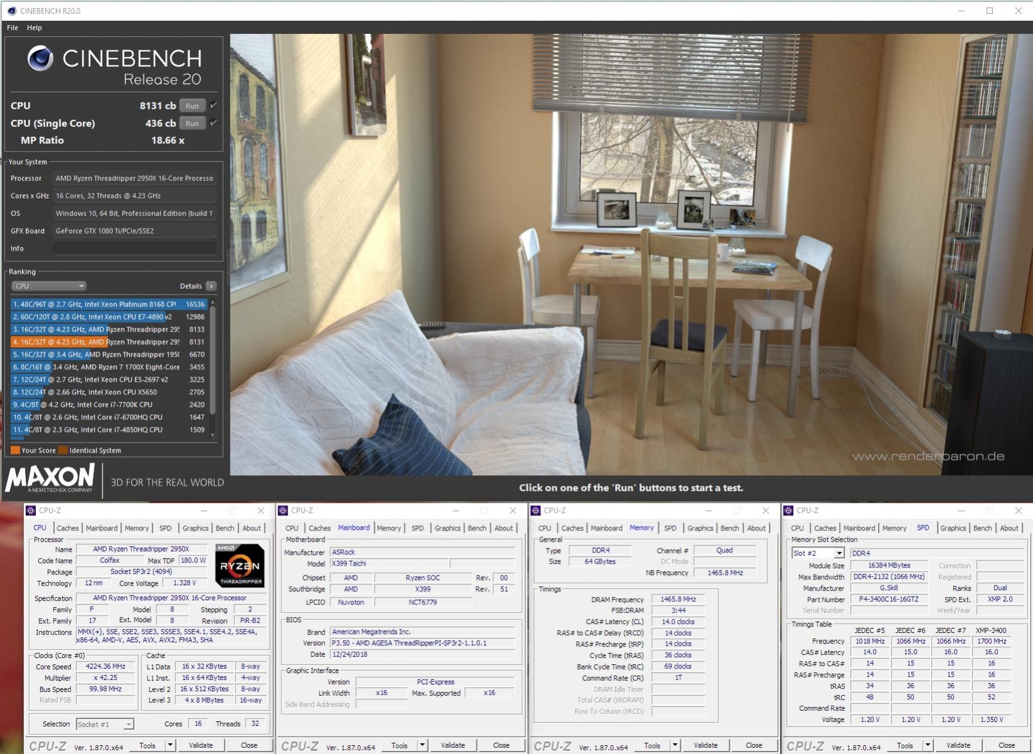This screenshot has width=1033, height=754.
Task: Click the Processor field in Your System
Action: (x=134, y=178)
